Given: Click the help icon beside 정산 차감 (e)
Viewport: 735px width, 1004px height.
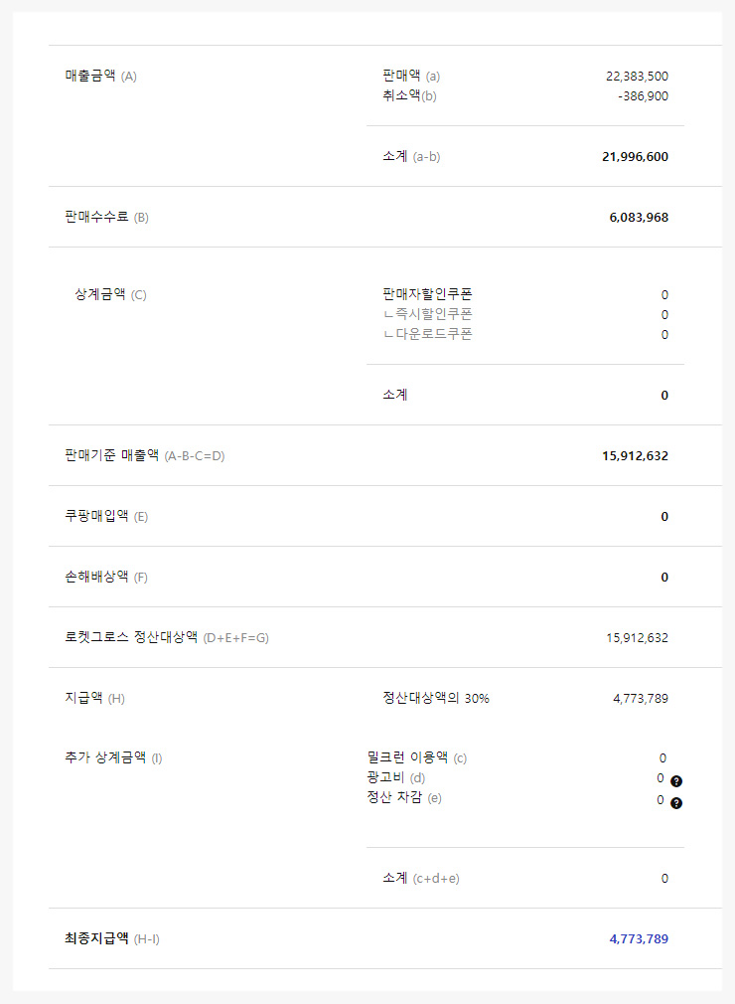Looking at the screenshot, I should [676, 803].
